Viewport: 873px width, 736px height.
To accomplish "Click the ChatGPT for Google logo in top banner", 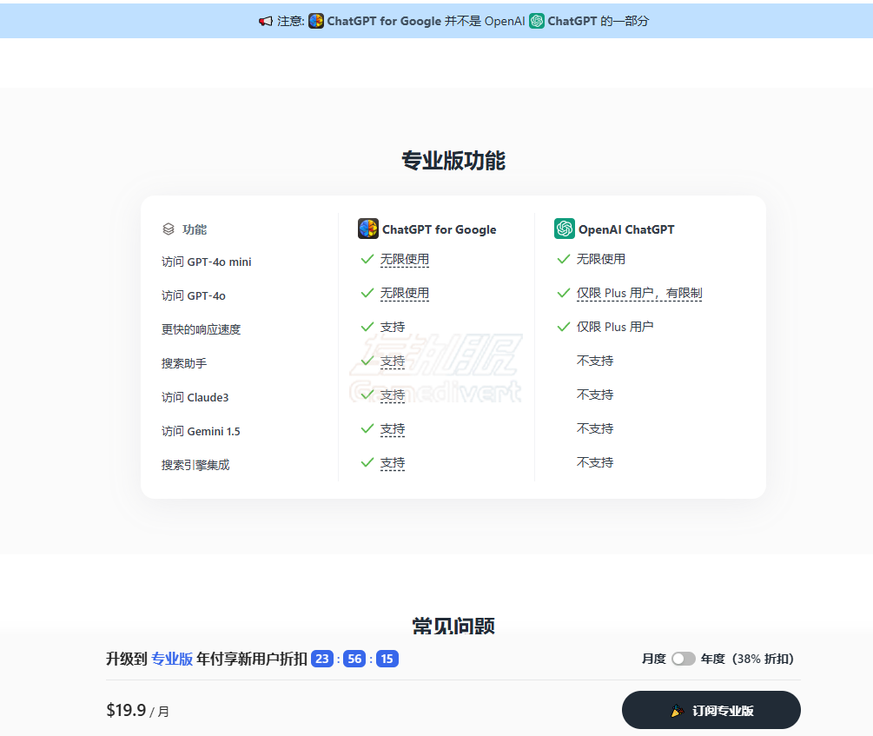I will coord(316,21).
